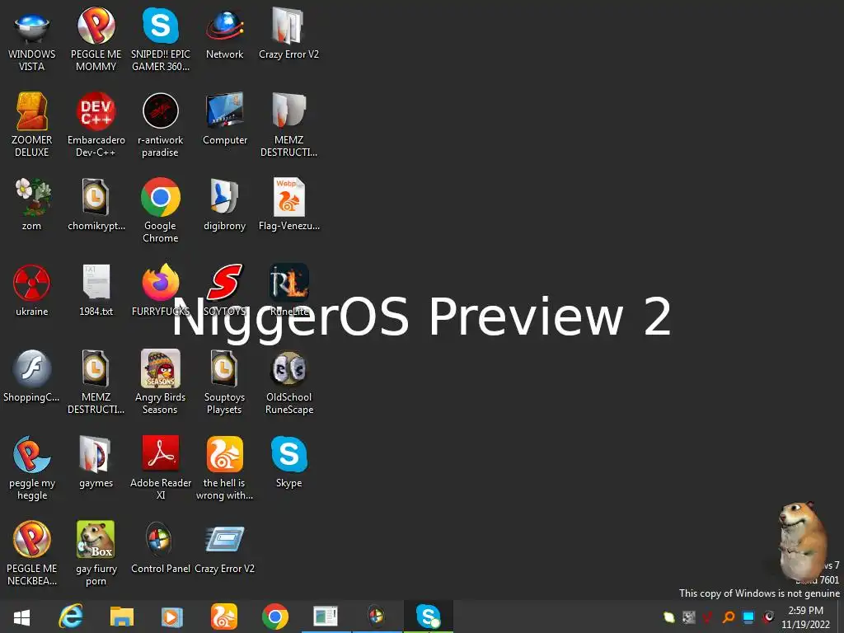Open the digibrony folder

[224, 204]
